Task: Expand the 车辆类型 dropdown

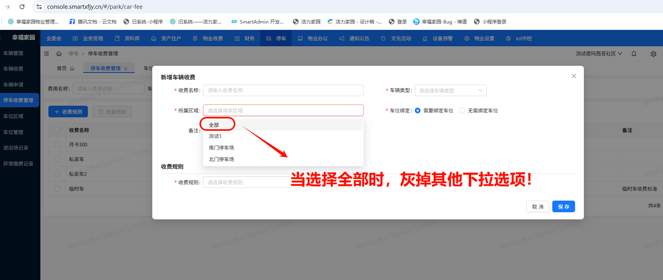Action: tap(450, 91)
